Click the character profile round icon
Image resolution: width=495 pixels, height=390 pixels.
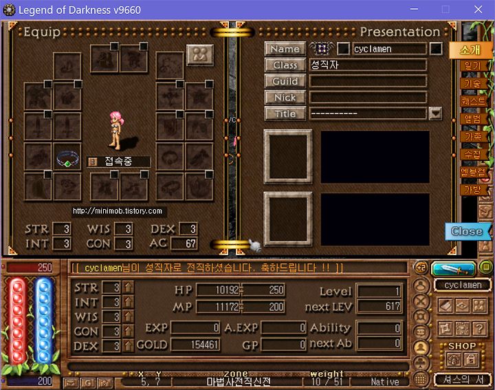[421, 285]
